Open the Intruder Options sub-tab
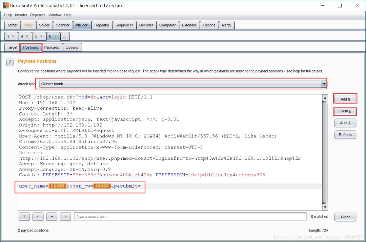366x242 pixels. 72,47
